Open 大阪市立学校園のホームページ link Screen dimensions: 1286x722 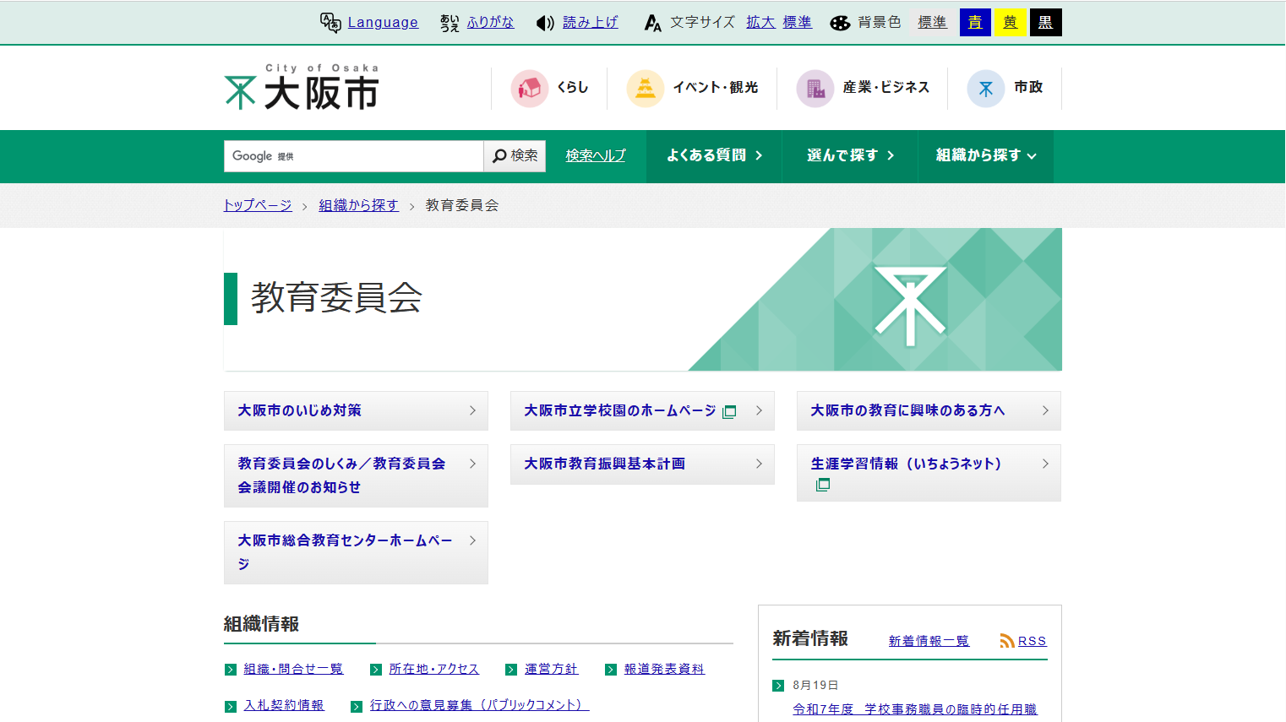tap(642, 410)
